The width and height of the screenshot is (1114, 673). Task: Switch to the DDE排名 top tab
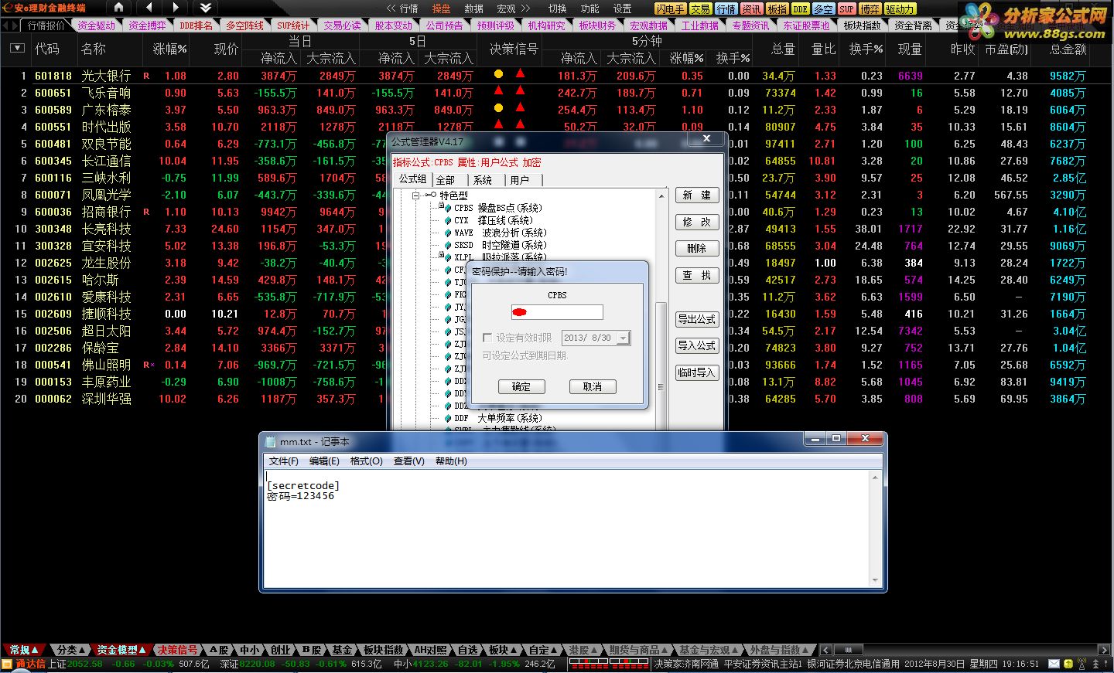[x=196, y=25]
